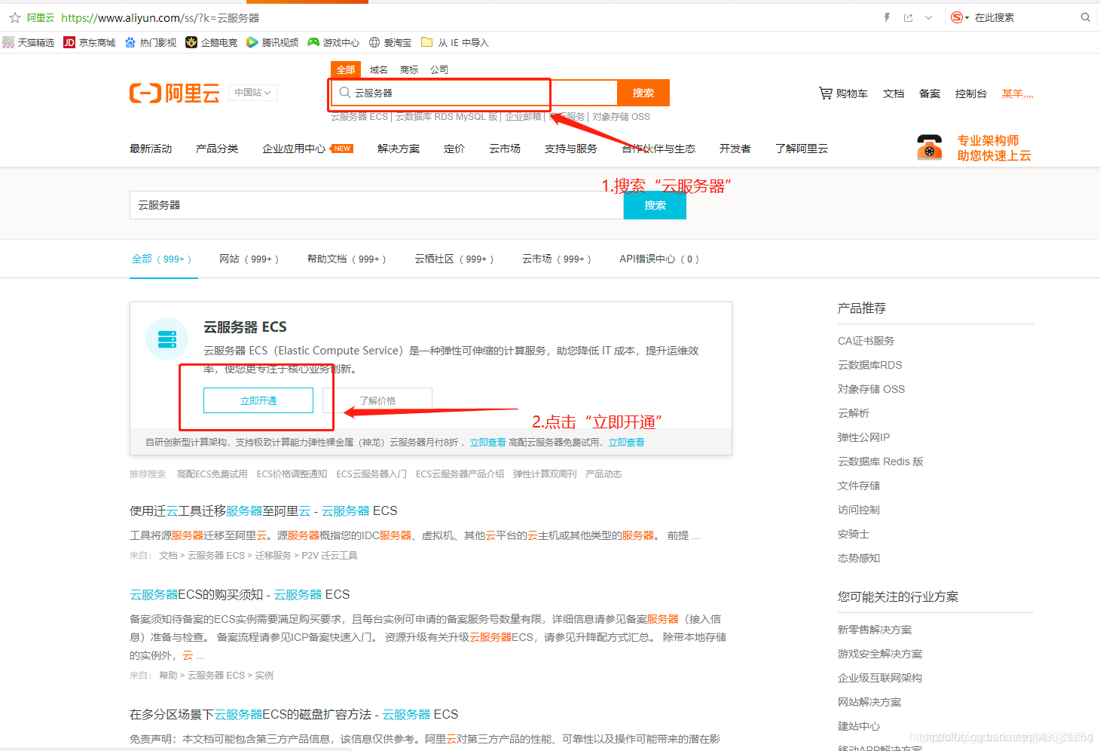Image resolution: width=1100 pixels, height=751 pixels.
Task: Open the 控制台 link in the header
Action: point(970,93)
